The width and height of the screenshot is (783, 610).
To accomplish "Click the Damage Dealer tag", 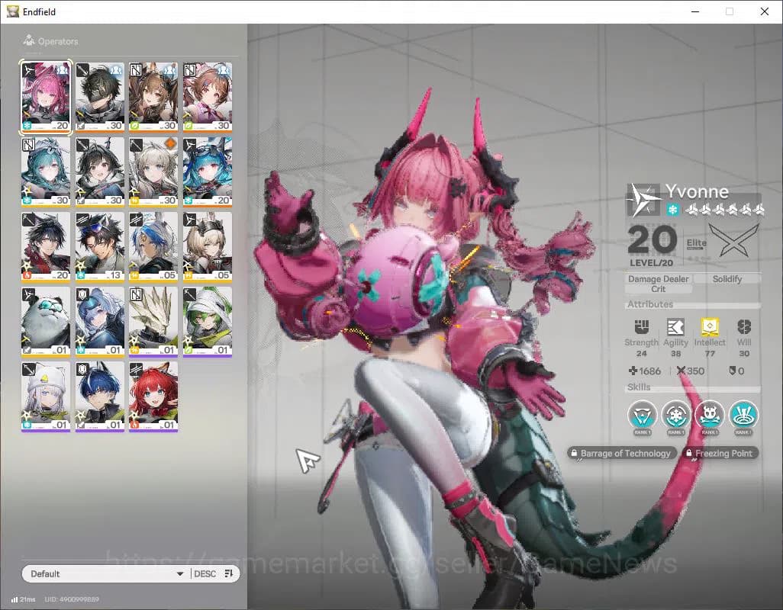I will (x=658, y=279).
